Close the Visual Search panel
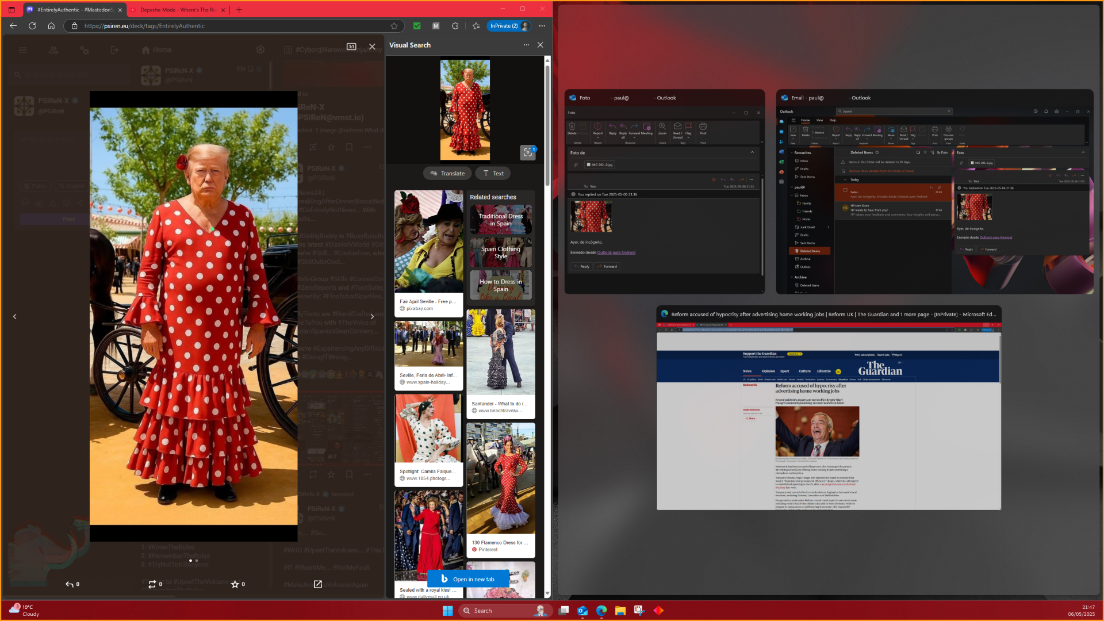Screen dimensions: 1104x621 [540, 45]
